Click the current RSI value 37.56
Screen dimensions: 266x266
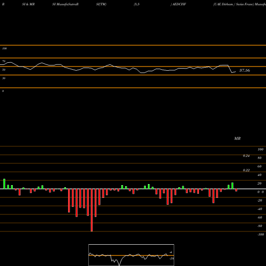tap(245, 70)
